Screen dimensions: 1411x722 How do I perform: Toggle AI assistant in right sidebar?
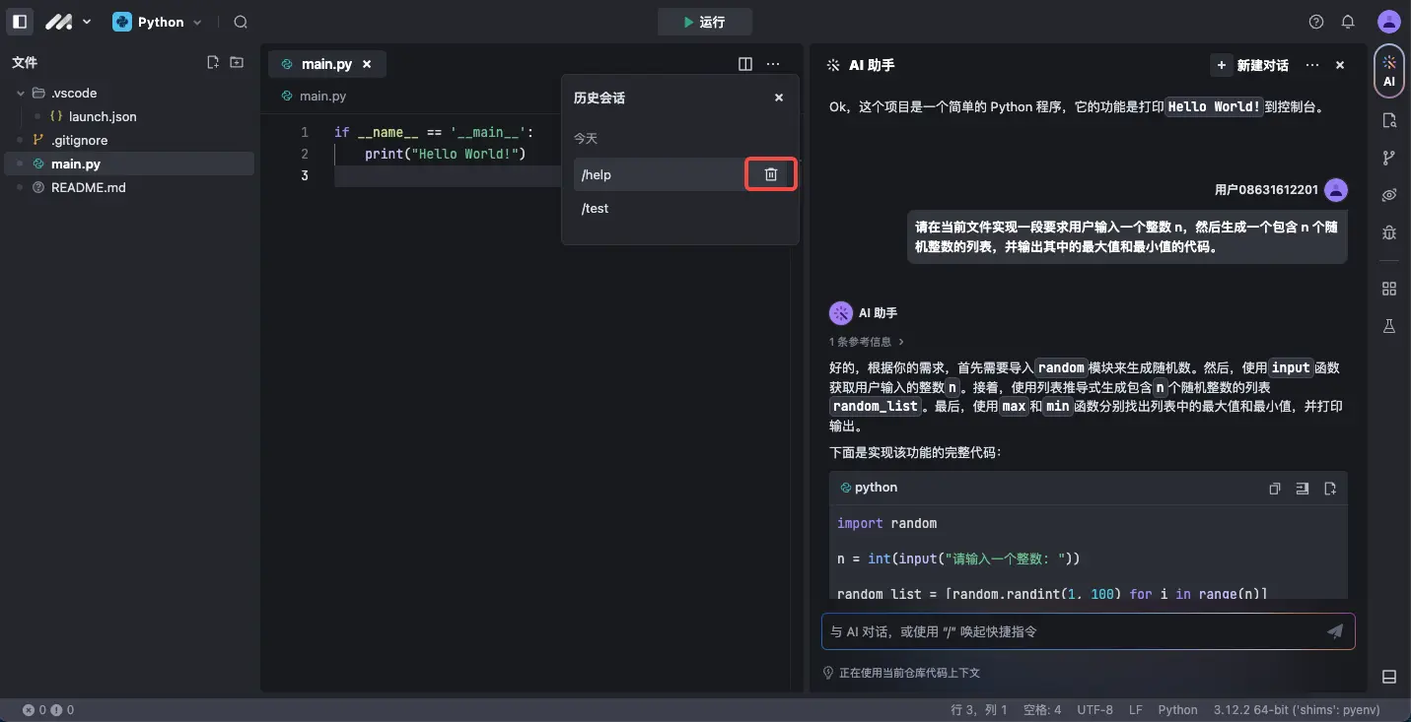1388,71
